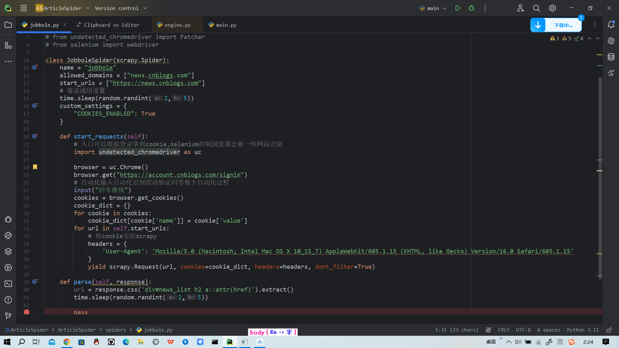This screenshot has height=348, width=619.
Task: Open the Problems tool window
Action: pos(8,300)
